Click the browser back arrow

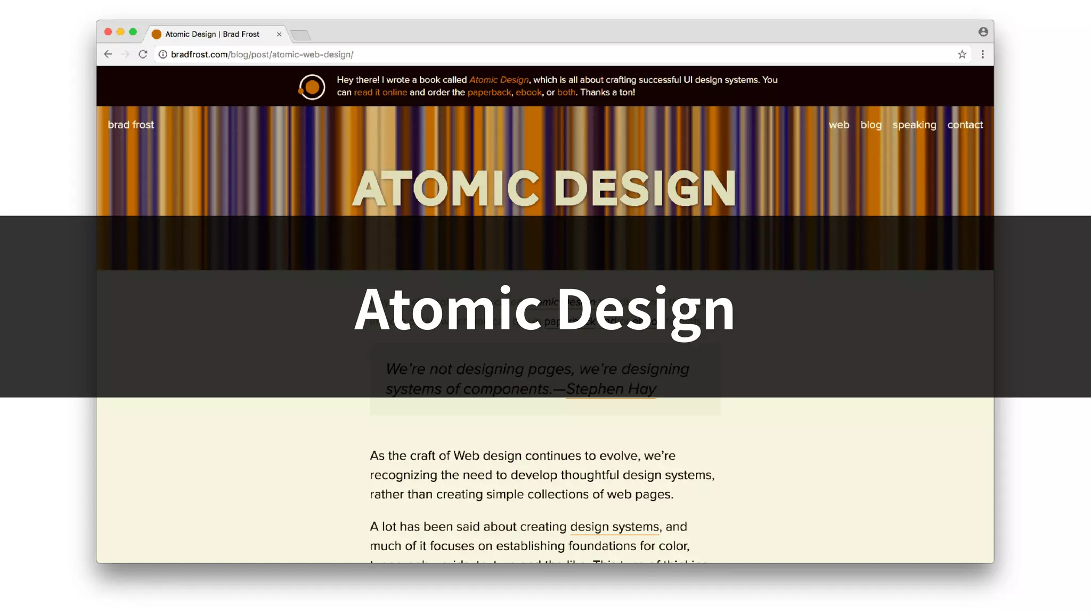108,54
